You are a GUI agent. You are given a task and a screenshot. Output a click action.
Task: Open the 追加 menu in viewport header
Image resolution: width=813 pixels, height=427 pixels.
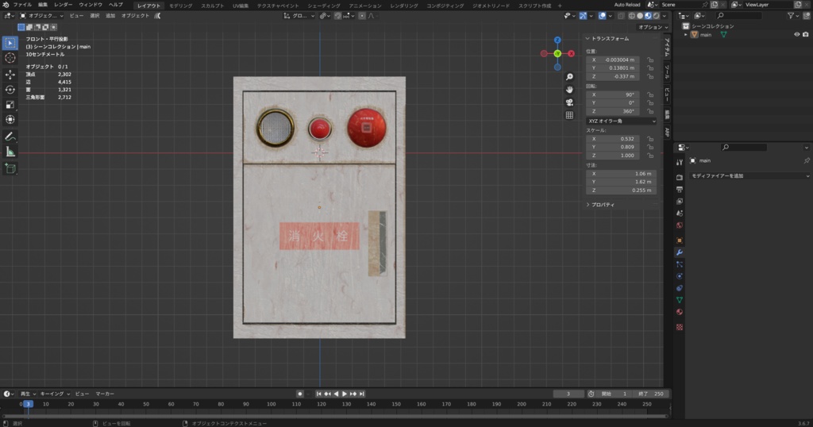(x=110, y=15)
